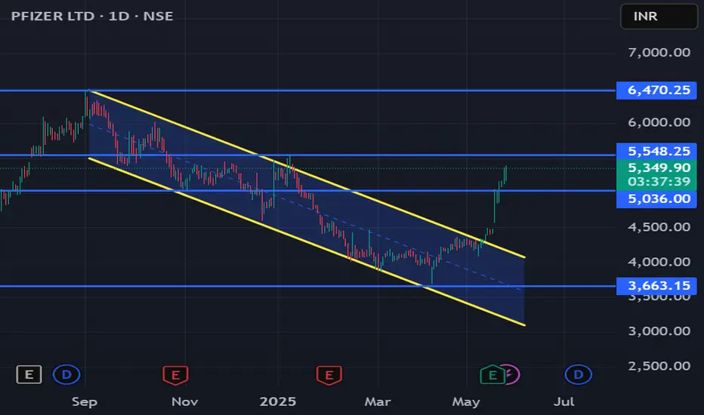Screen dimensions: 704x415
Task: Click the red E earnings marker near Nov
Action: [175, 375]
